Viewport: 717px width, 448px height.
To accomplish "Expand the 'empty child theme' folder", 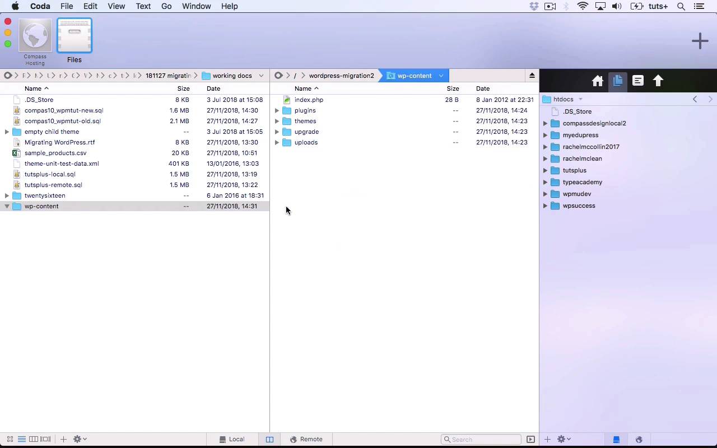I will pyautogui.click(x=7, y=132).
